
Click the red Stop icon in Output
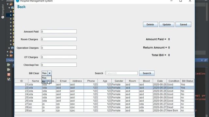[x=9, y=74]
